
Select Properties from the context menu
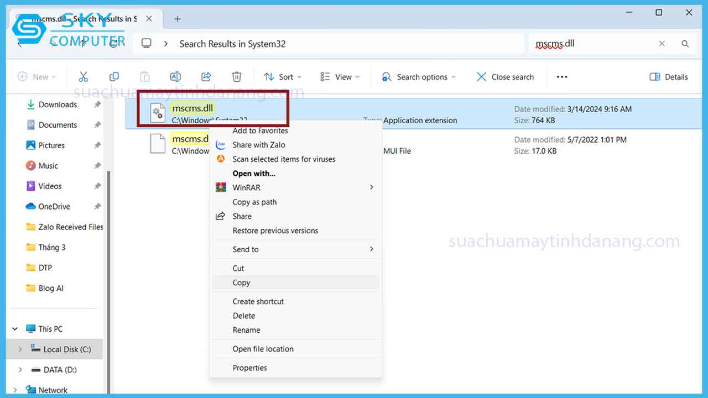point(249,367)
